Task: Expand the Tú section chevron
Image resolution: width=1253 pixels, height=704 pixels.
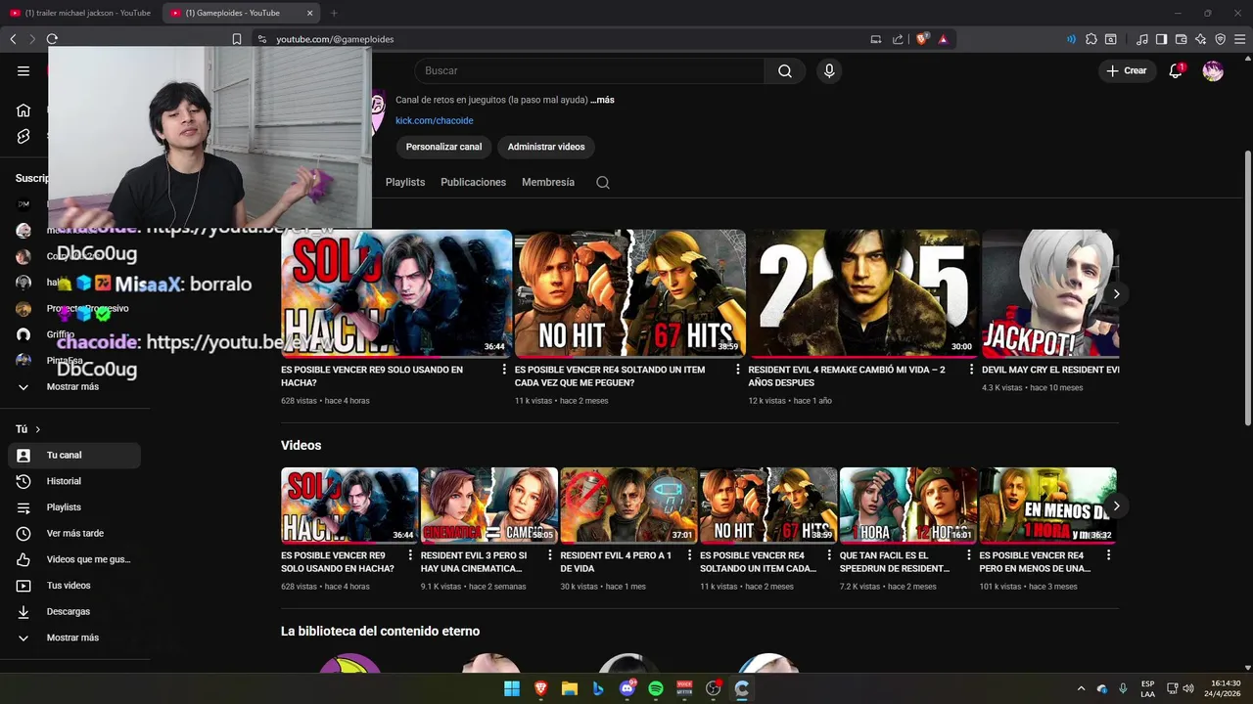Action: pos(38,429)
